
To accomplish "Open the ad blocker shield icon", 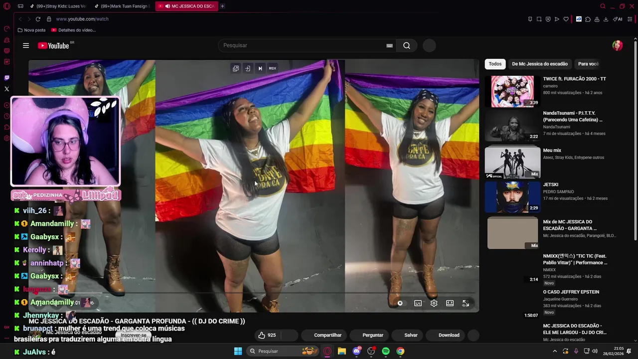I will [548, 19].
